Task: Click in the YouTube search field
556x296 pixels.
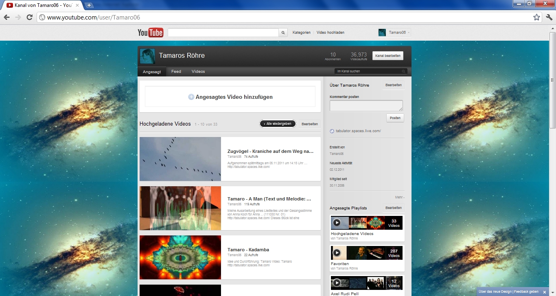Action: pos(223,33)
